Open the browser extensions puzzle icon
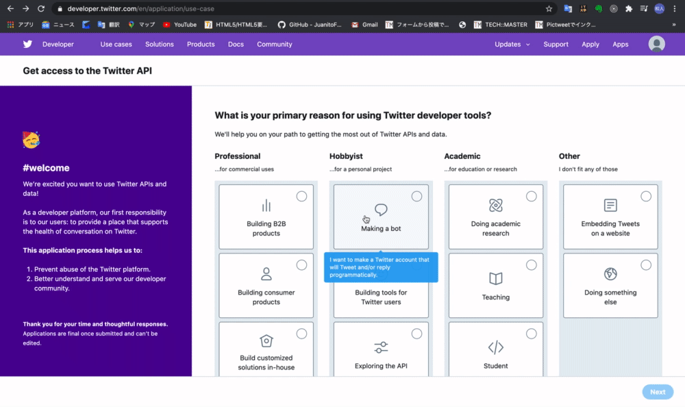This screenshot has width=685, height=407. (x=629, y=9)
